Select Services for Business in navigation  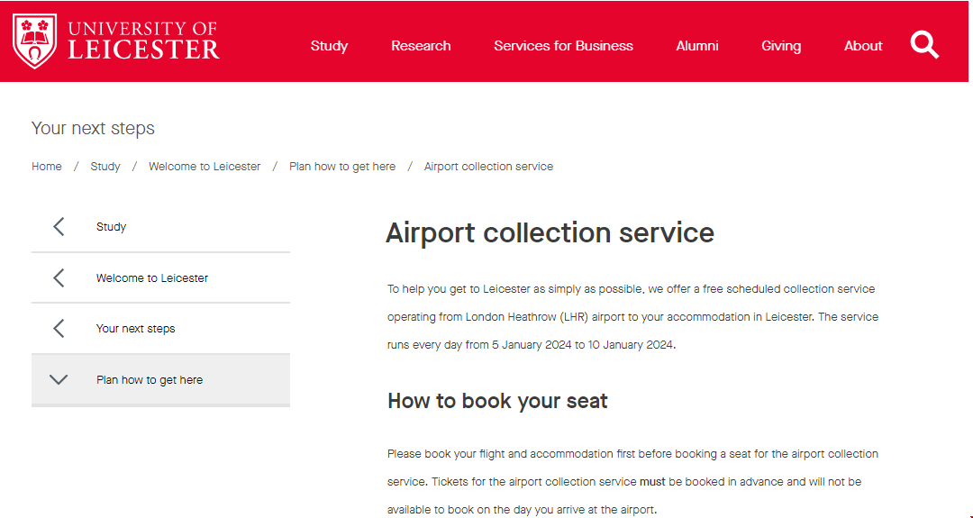tap(563, 46)
